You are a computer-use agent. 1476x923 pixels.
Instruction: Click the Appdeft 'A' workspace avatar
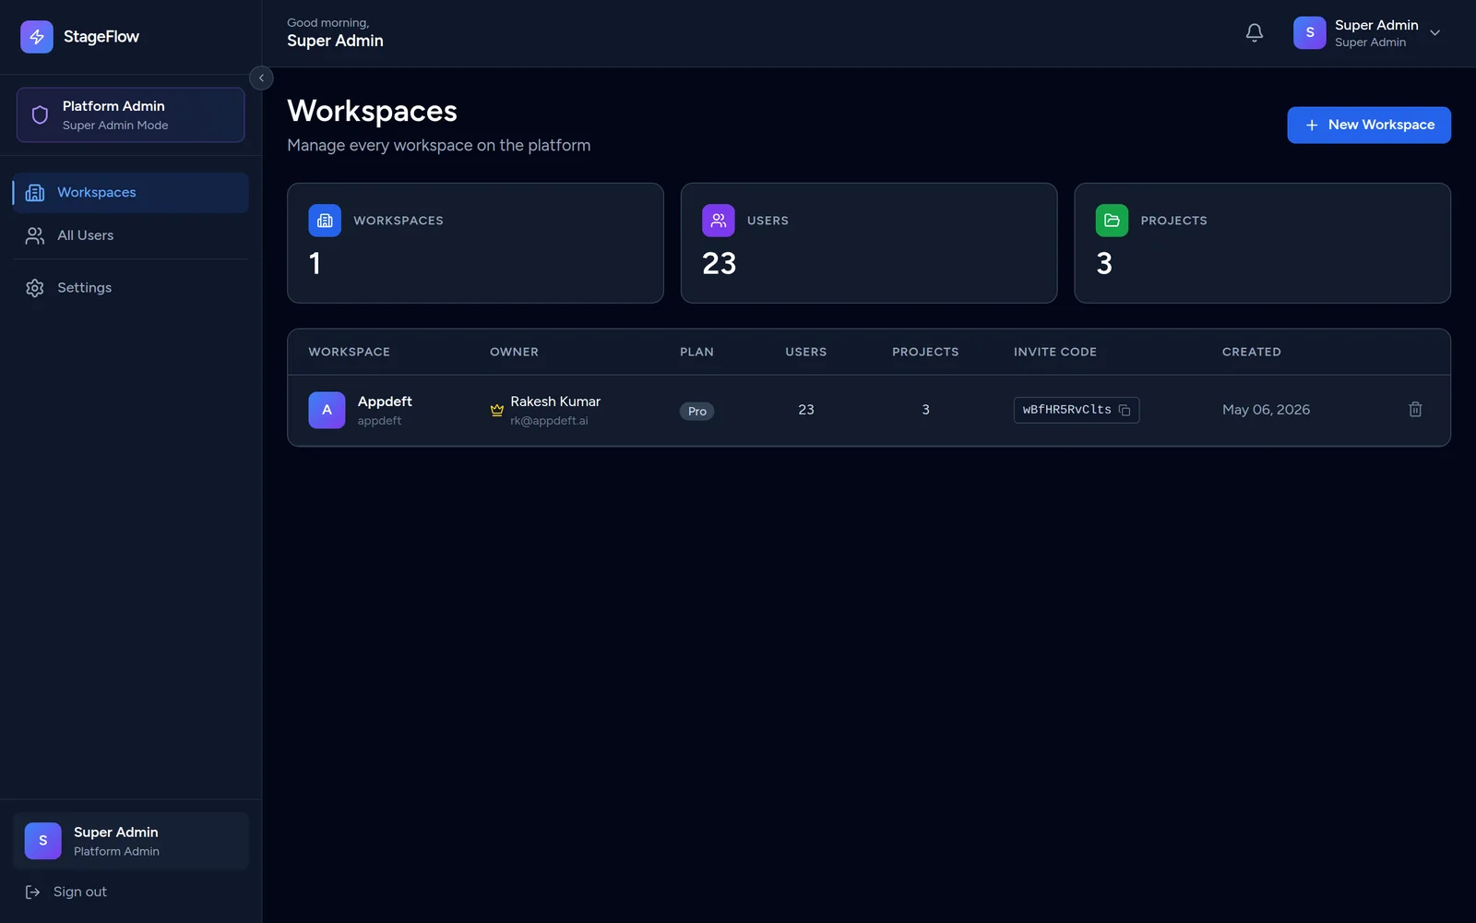[327, 411]
